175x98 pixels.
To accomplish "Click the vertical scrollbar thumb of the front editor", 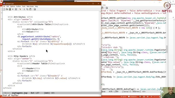I will click(x=100, y=69).
